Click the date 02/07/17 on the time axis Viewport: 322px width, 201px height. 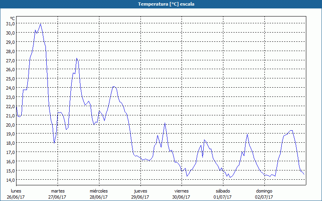pos(264,197)
